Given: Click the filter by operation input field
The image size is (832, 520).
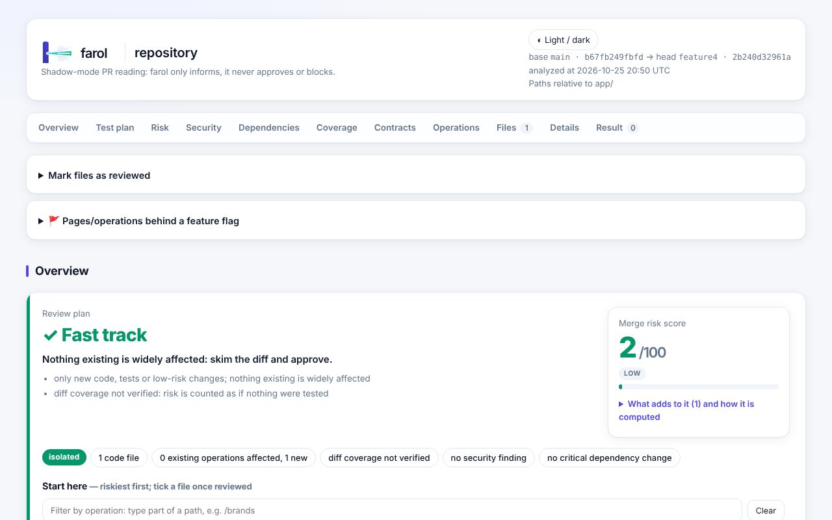Looking at the screenshot, I should pos(392,510).
